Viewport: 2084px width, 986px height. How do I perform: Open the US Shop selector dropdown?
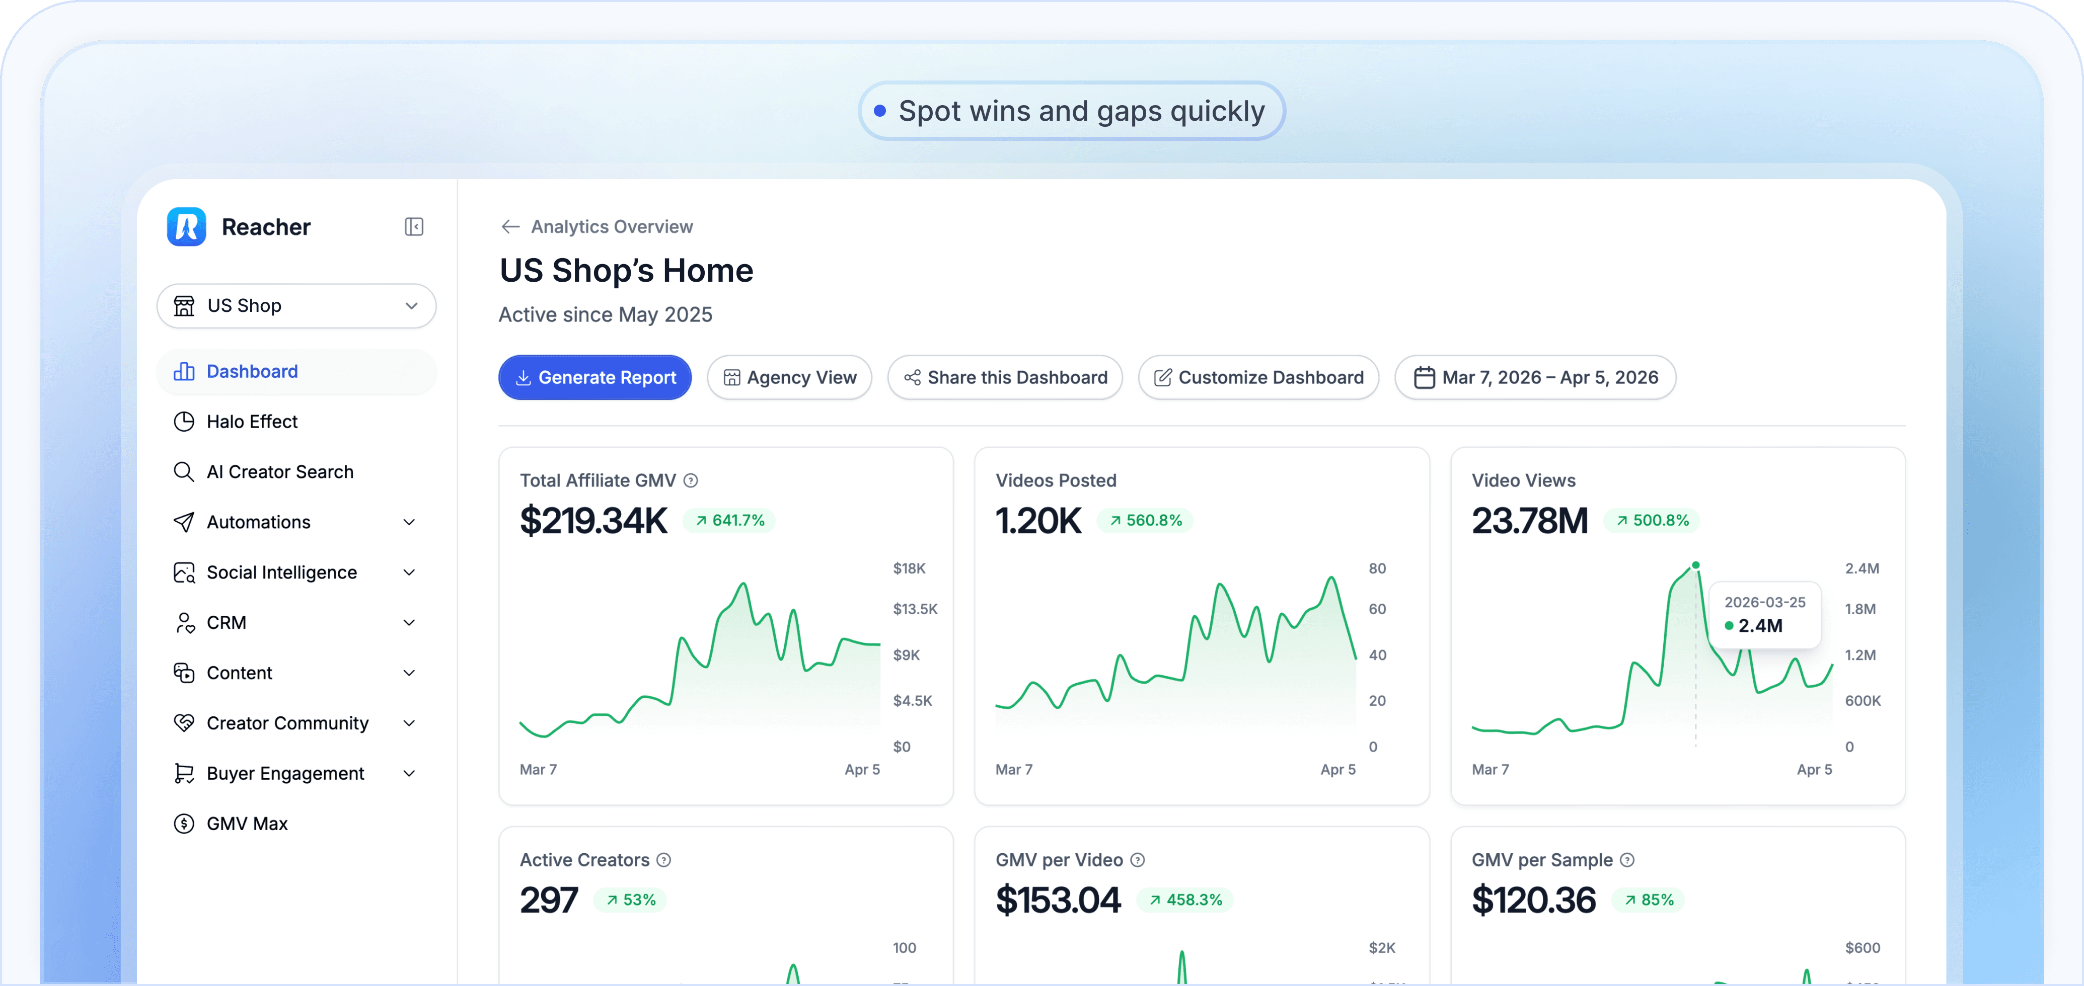pyautogui.click(x=296, y=305)
